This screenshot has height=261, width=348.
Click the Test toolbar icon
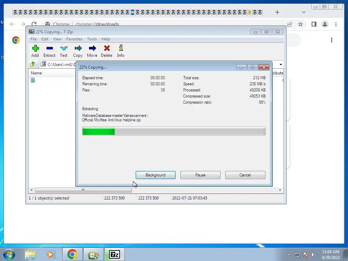[x=64, y=51]
